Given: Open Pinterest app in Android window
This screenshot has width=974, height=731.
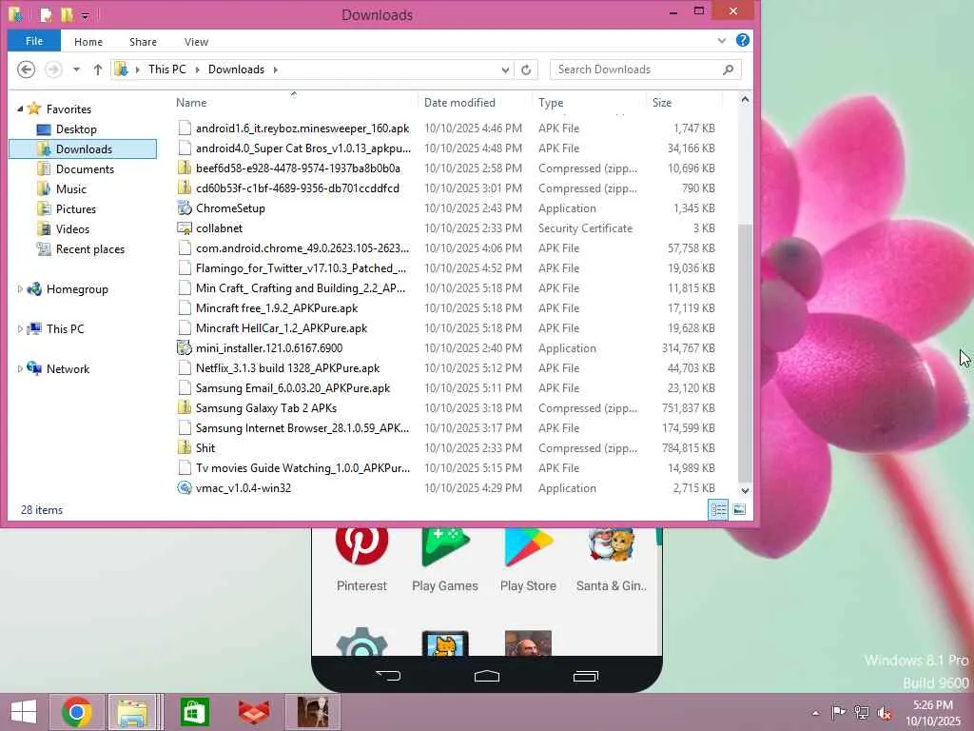Looking at the screenshot, I should pyautogui.click(x=361, y=558).
